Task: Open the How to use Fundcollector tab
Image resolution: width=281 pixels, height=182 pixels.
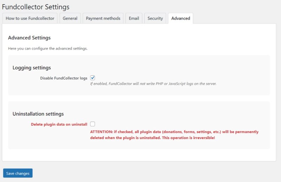Action: [x=30, y=18]
